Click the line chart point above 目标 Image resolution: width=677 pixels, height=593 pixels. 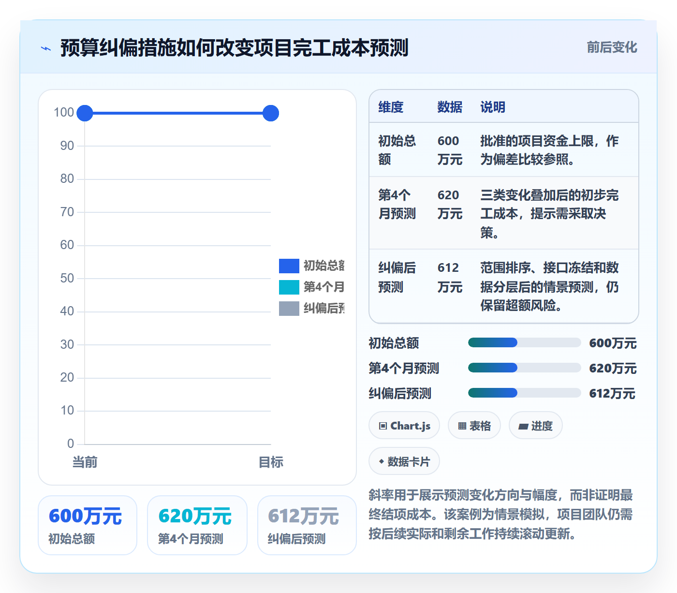click(271, 113)
